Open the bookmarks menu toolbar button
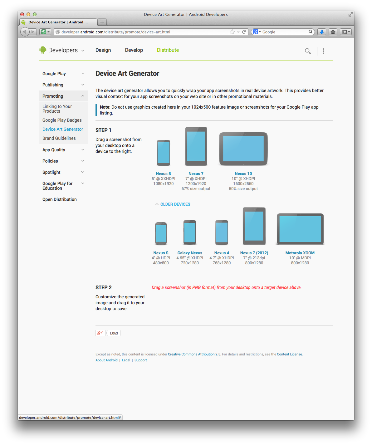 click(345, 32)
